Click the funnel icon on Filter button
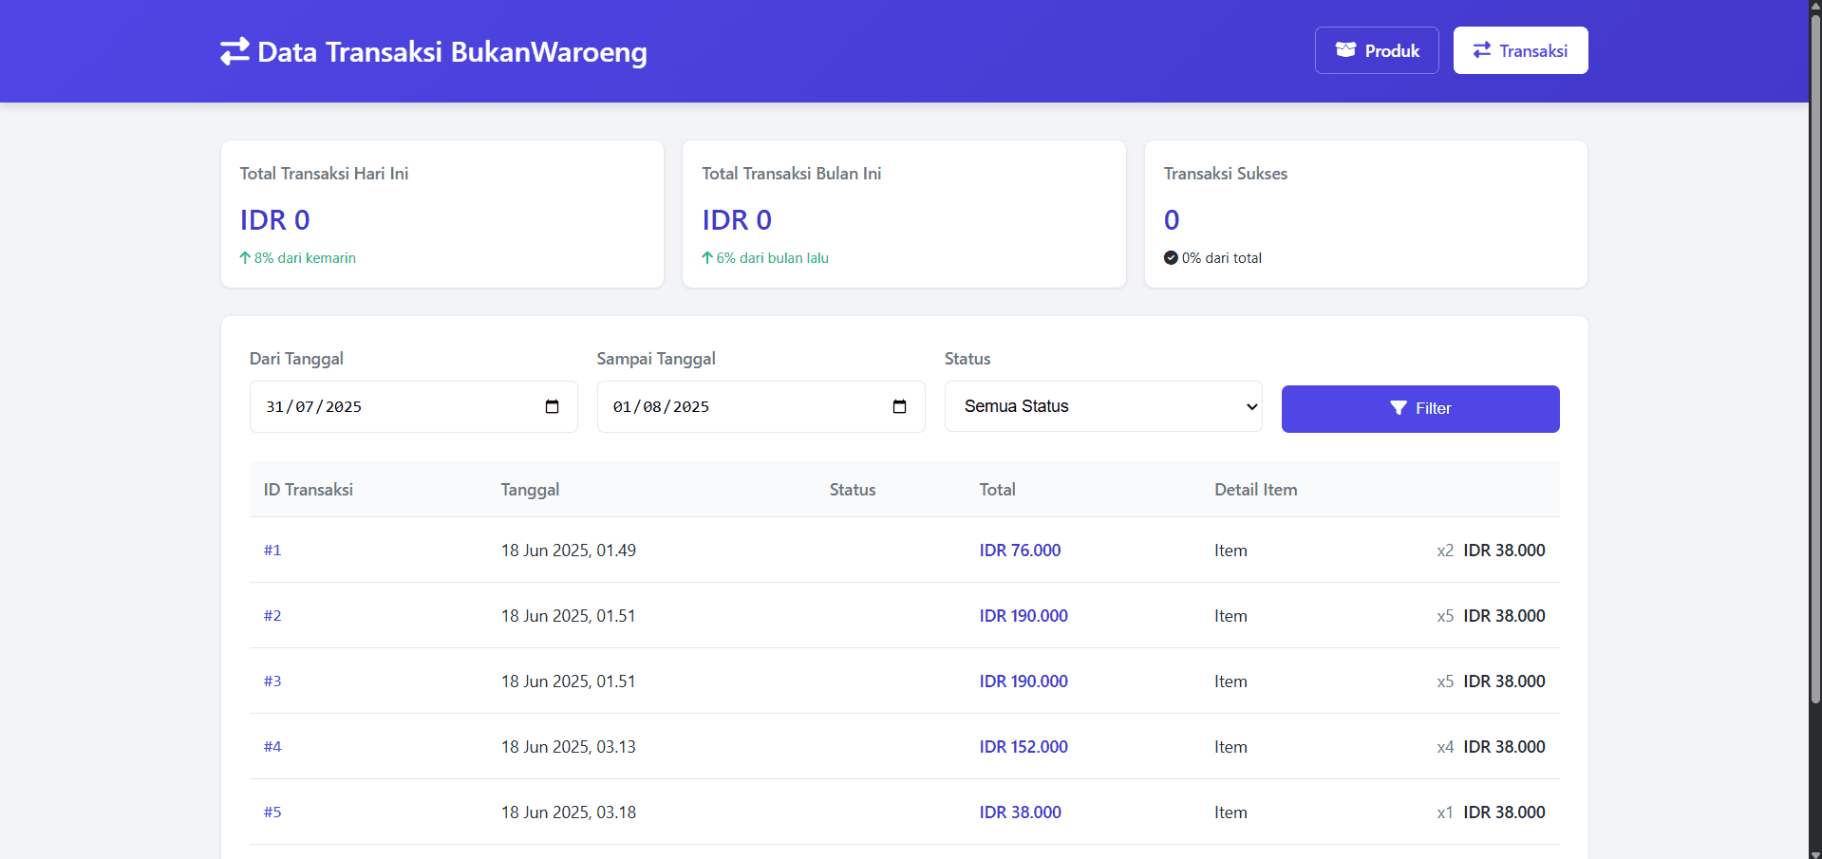The width and height of the screenshot is (1822, 859). pyautogui.click(x=1399, y=408)
